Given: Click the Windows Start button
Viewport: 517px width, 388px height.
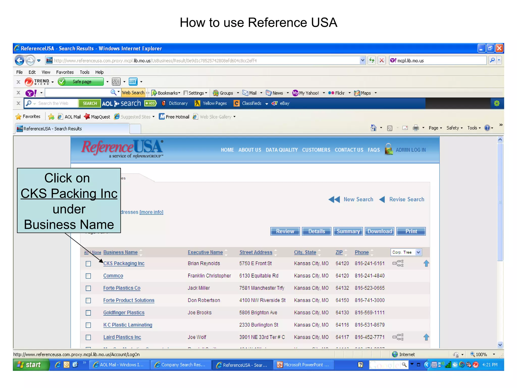Looking at the screenshot, I should tap(31, 365).
